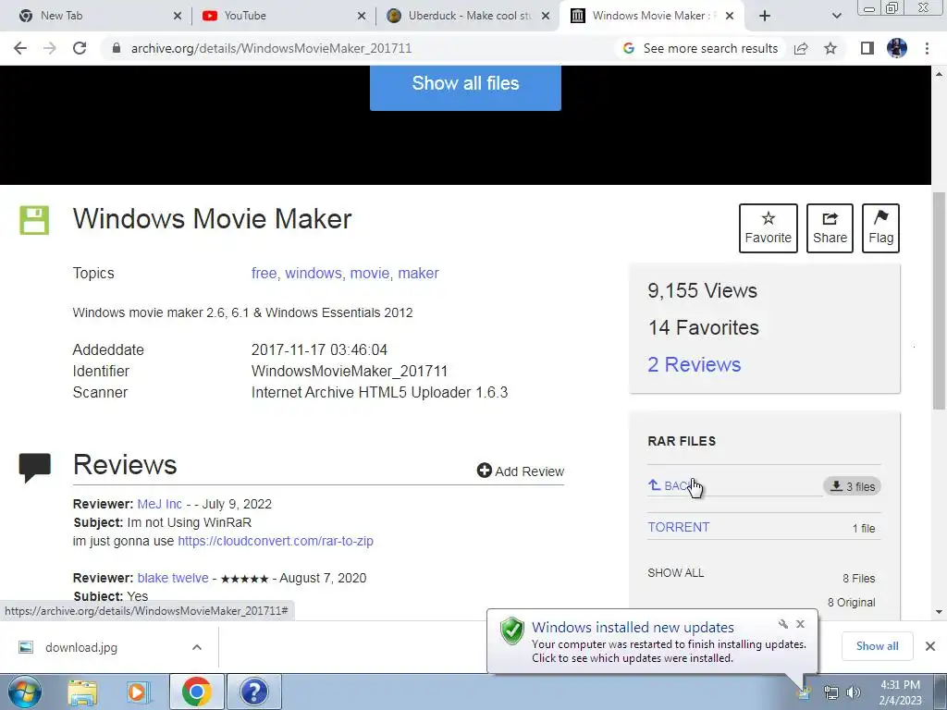Open reviewer blake twelve profile
The width and height of the screenshot is (947, 710).
tap(173, 578)
